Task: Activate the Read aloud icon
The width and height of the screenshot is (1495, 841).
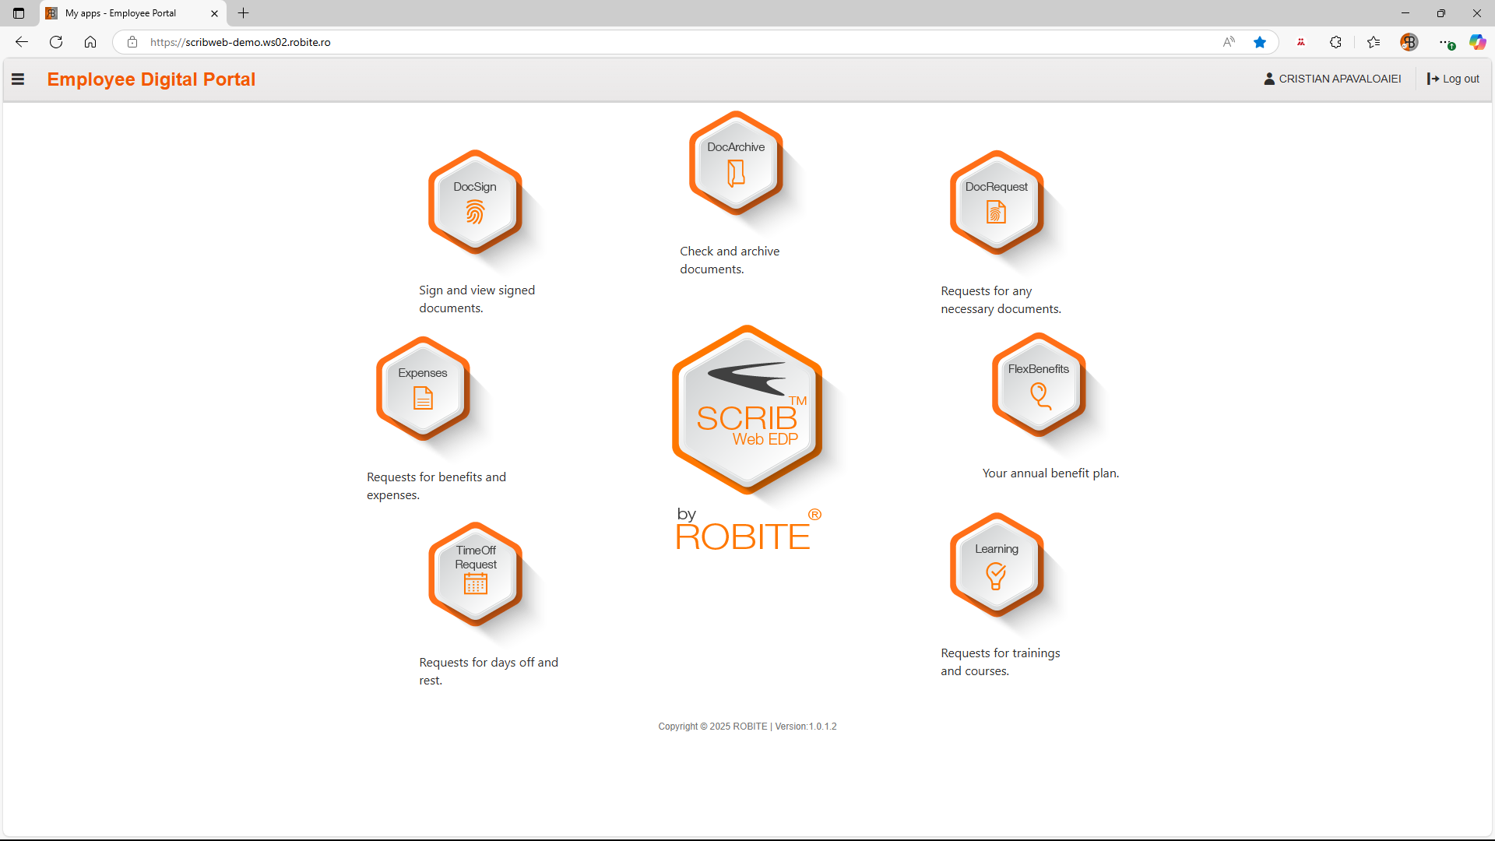Action: click(x=1229, y=42)
